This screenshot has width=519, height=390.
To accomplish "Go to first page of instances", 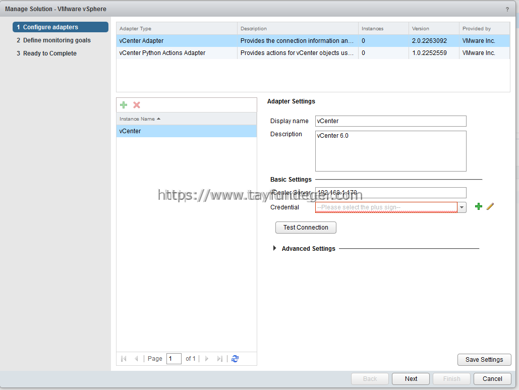I will click(x=124, y=359).
